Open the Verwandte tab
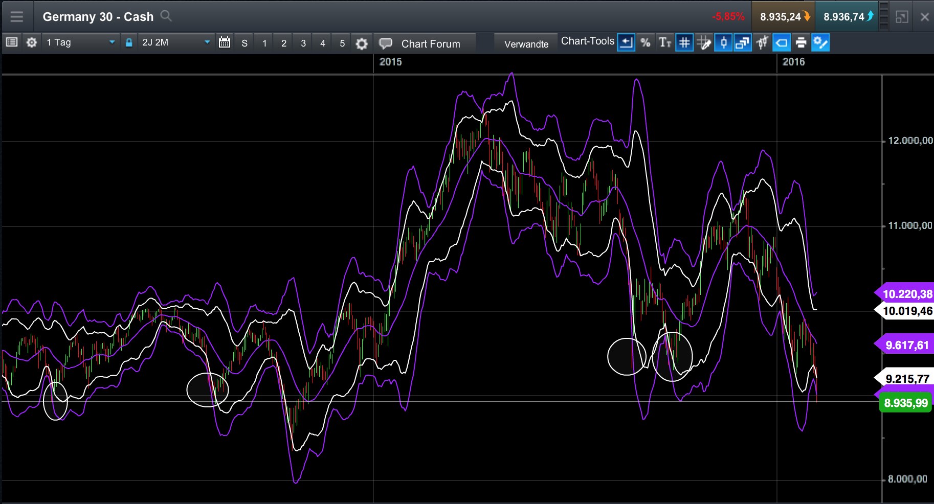Viewport: 934px width, 504px height. [526, 44]
